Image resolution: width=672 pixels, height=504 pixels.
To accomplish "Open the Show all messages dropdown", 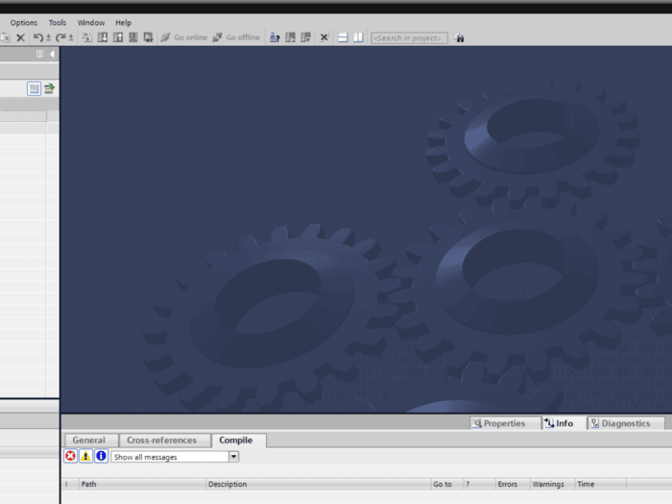I will coord(233,457).
